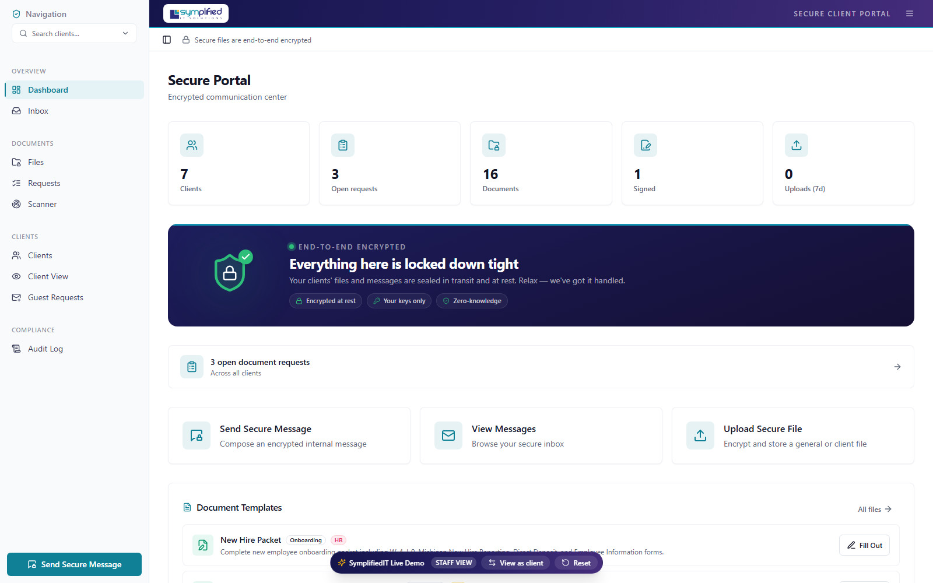Click Reset in demo bar

[x=576, y=563]
